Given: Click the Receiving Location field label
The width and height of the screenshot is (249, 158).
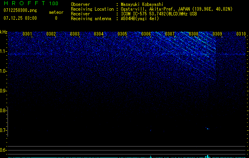Looking at the screenshot, I should [92, 9].
